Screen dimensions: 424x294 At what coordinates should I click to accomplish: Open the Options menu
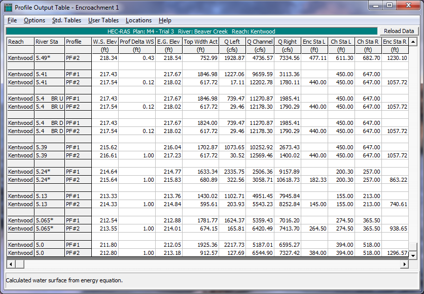[34, 20]
